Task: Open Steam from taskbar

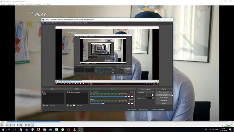Action: pos(27,129)
